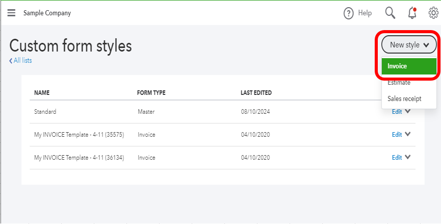The image size is (441, 224).
Task: Edit My INVOICE Template 36134
Action: 397,158
